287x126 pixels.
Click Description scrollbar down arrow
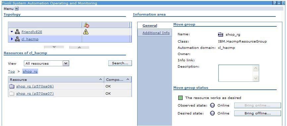(256, 79)
